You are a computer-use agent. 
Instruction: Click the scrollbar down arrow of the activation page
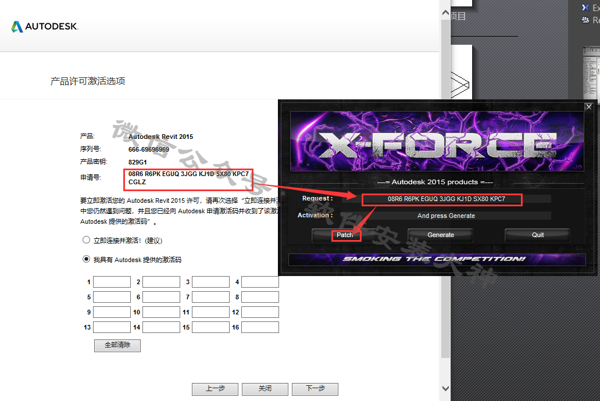pos(445,388)
